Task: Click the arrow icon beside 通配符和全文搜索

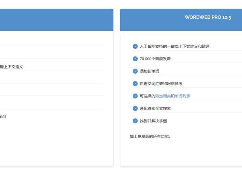Action: [x=135, y=109]
